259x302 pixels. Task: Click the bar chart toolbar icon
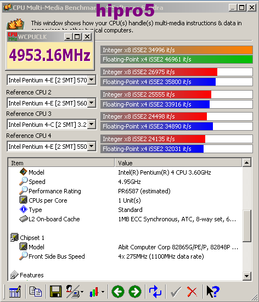94,292
